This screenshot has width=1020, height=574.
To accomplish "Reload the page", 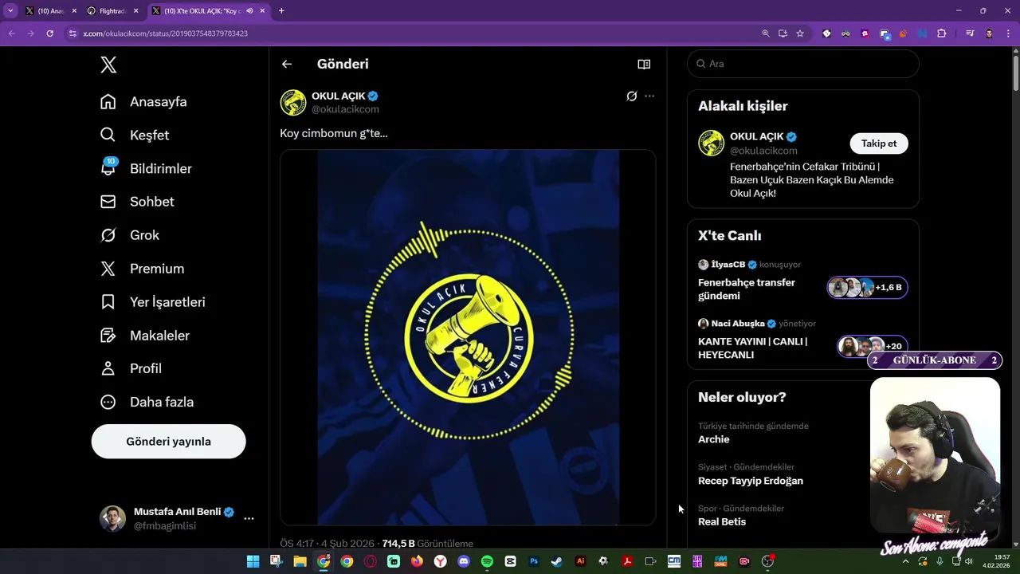I will (49, 33).
